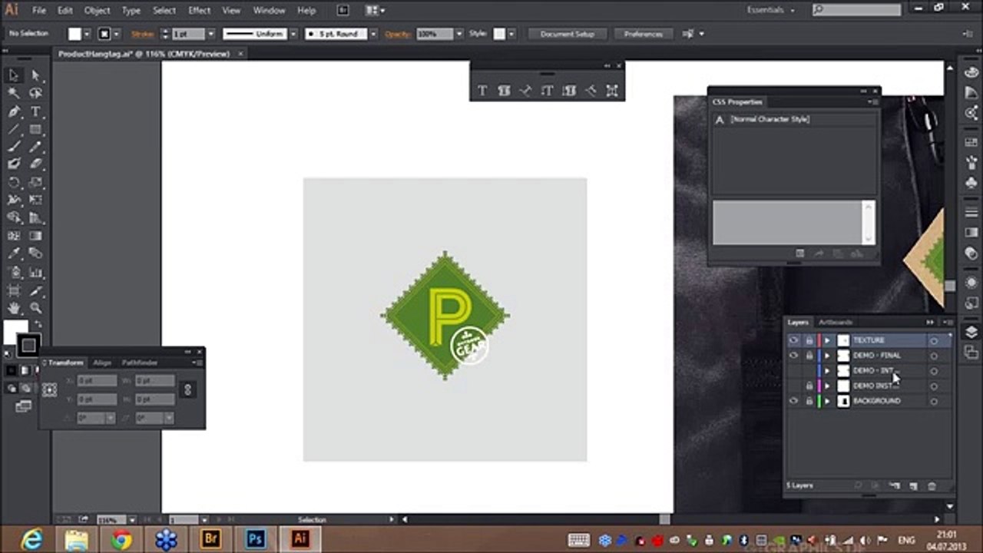The image size is (983, 553).
Task: Open the Object menu
Action: pyautogui.click(x=97, y=10)
